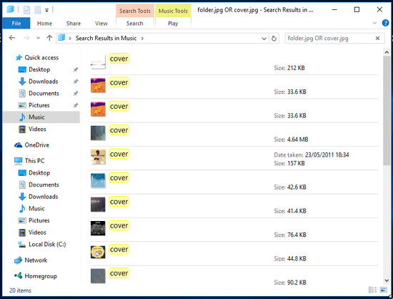Click the pin icon beside Pictures
393x299 pixels.
tap(76, 105)
